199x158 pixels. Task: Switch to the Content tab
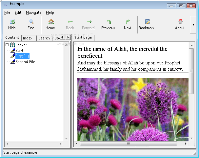coord(12,37)
